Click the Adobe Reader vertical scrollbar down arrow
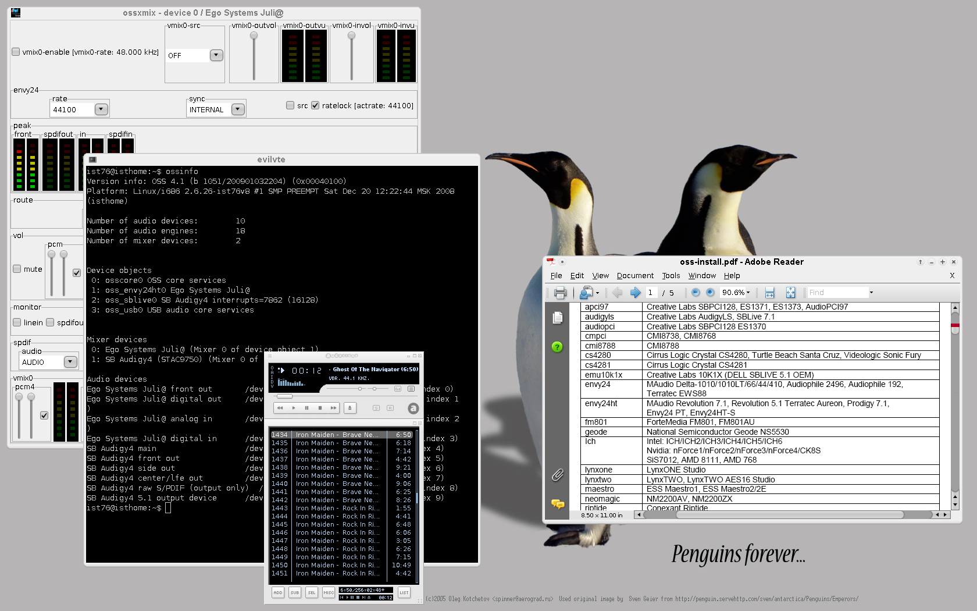 coord(955,506)
